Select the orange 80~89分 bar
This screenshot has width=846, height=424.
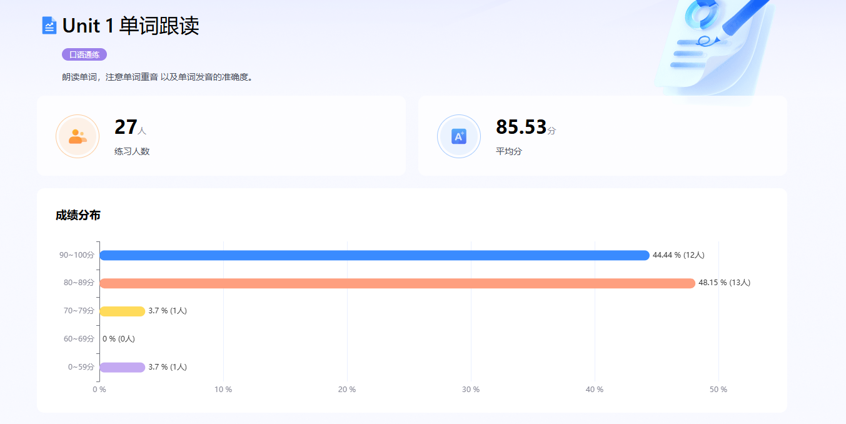pyautogui.click(x=397, y=283)
